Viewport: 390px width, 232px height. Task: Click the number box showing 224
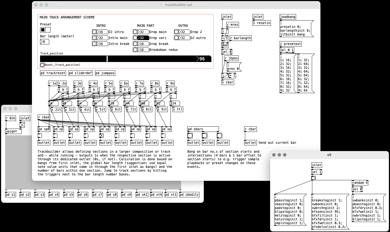point(175,103)
